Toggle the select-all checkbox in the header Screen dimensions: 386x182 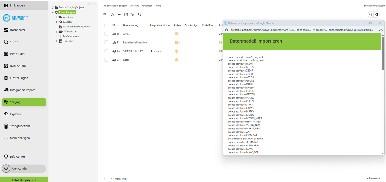pos(106,25)
